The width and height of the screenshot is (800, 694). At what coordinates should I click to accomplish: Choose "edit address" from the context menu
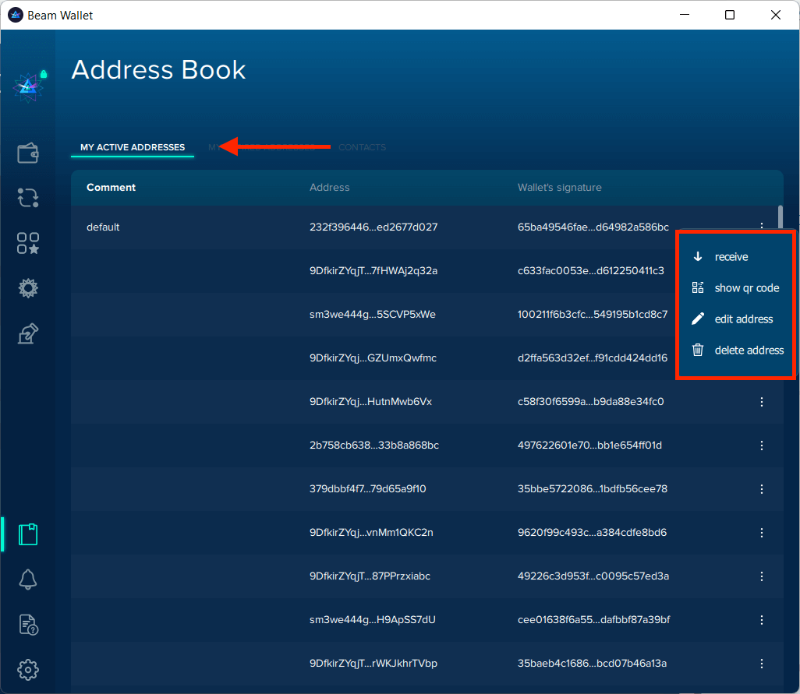743,319
